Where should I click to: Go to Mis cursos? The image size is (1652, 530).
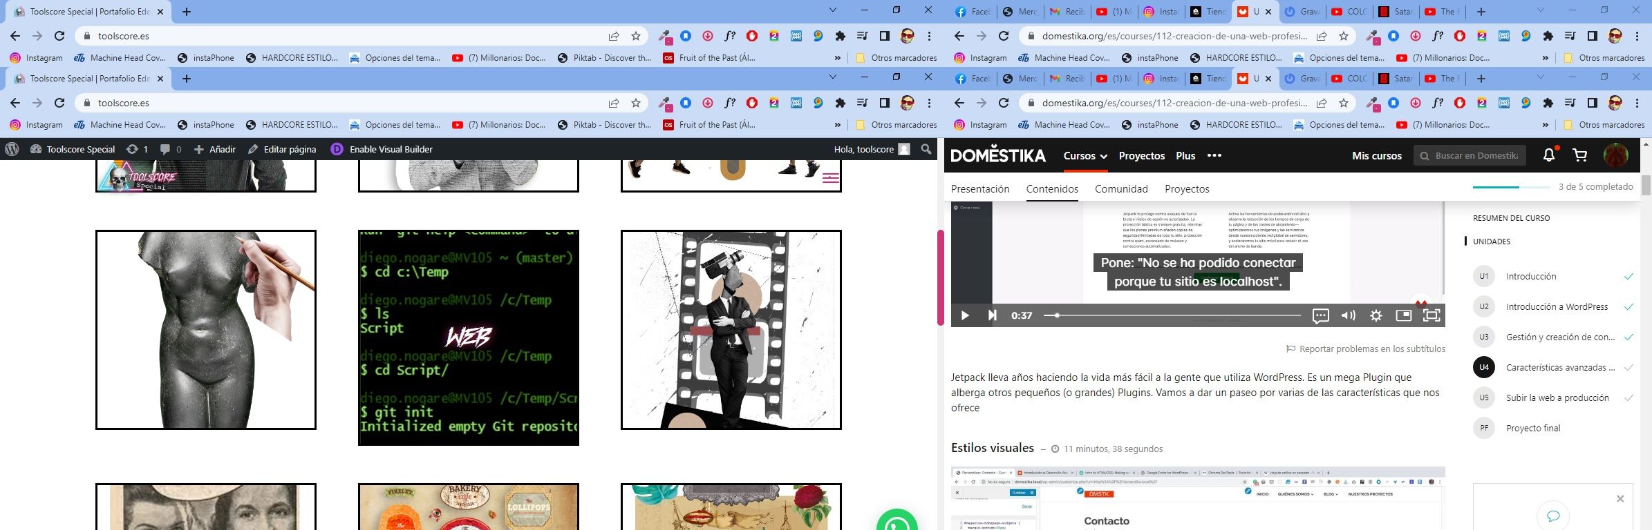(1377, 156)
